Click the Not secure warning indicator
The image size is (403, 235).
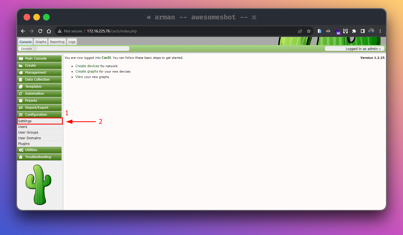[x=70, y=31]
